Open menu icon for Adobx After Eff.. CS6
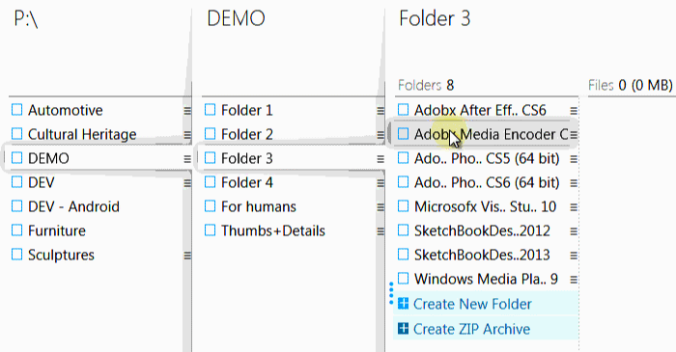Screen dimensions: 676x352 (574, 111)
